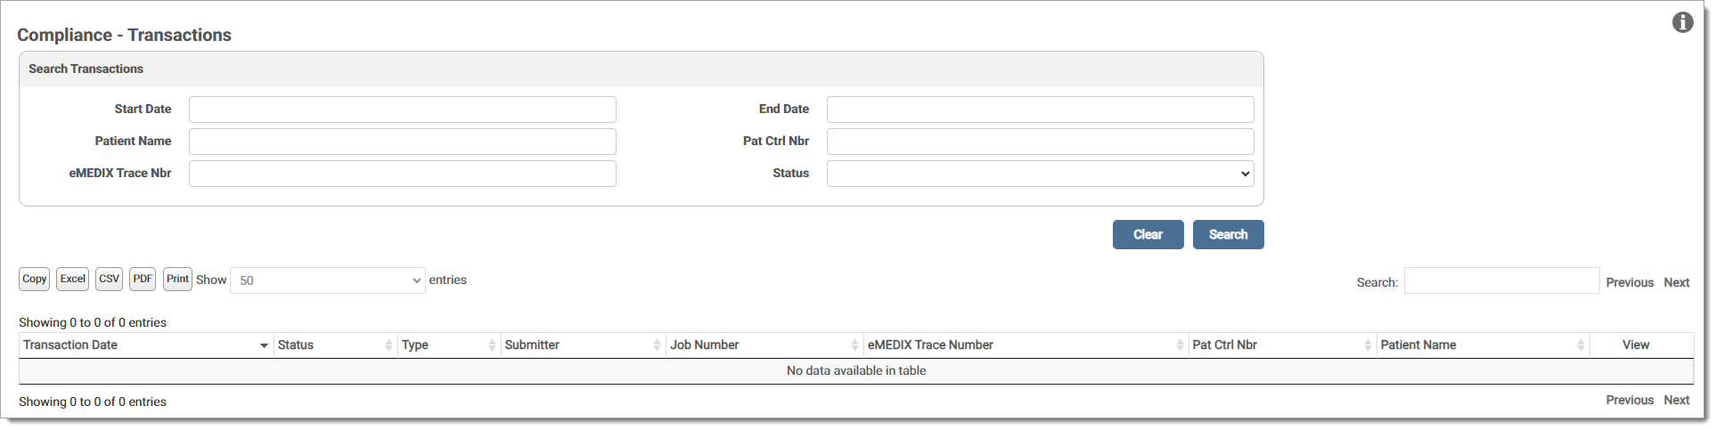Copy table data with Copy button
Screen dimensions: 1716x430
(35, 280)
